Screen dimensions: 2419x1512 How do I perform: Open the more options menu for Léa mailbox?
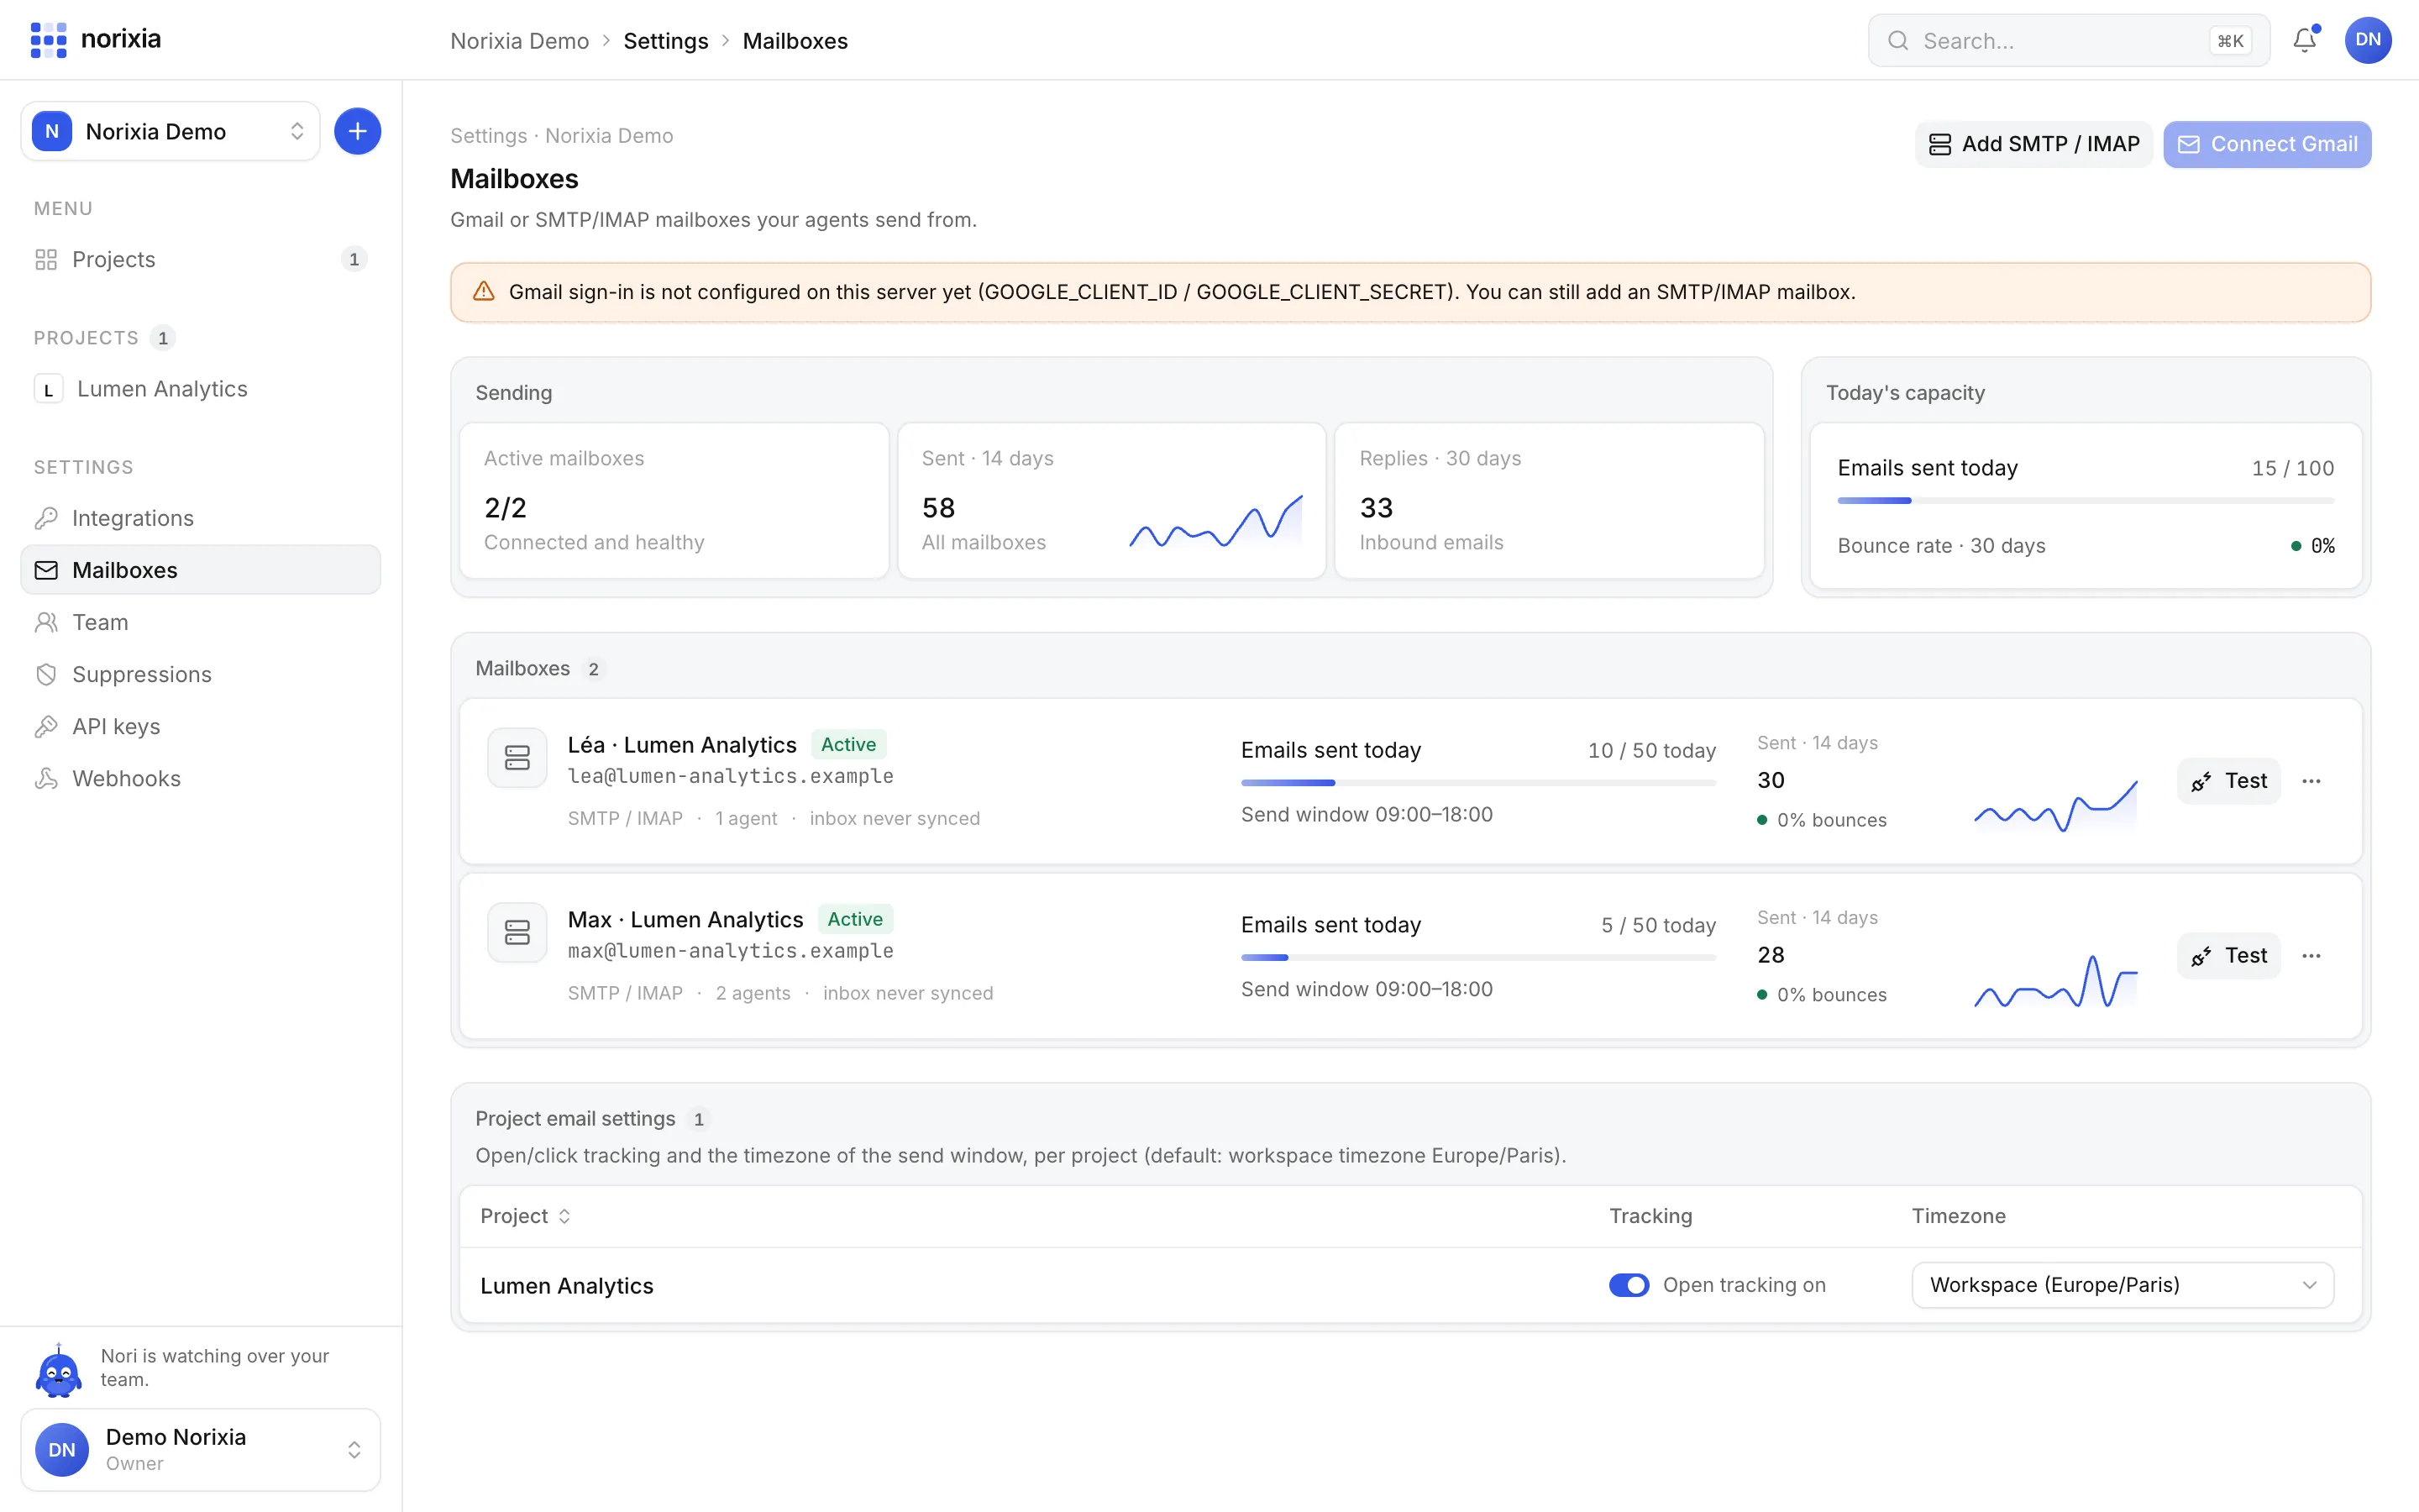[2311, 781]
